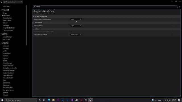Collapse the Lumen section
Image resolution: width=182 pixels, height=102 pixels.
pyautogui.click(x=34, y=29)
